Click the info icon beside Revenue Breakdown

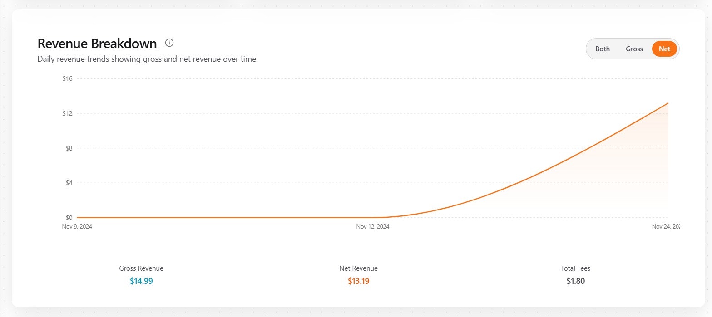(169, 43)
